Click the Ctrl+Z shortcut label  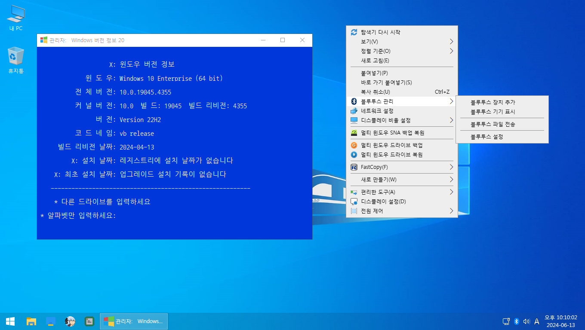442,92
